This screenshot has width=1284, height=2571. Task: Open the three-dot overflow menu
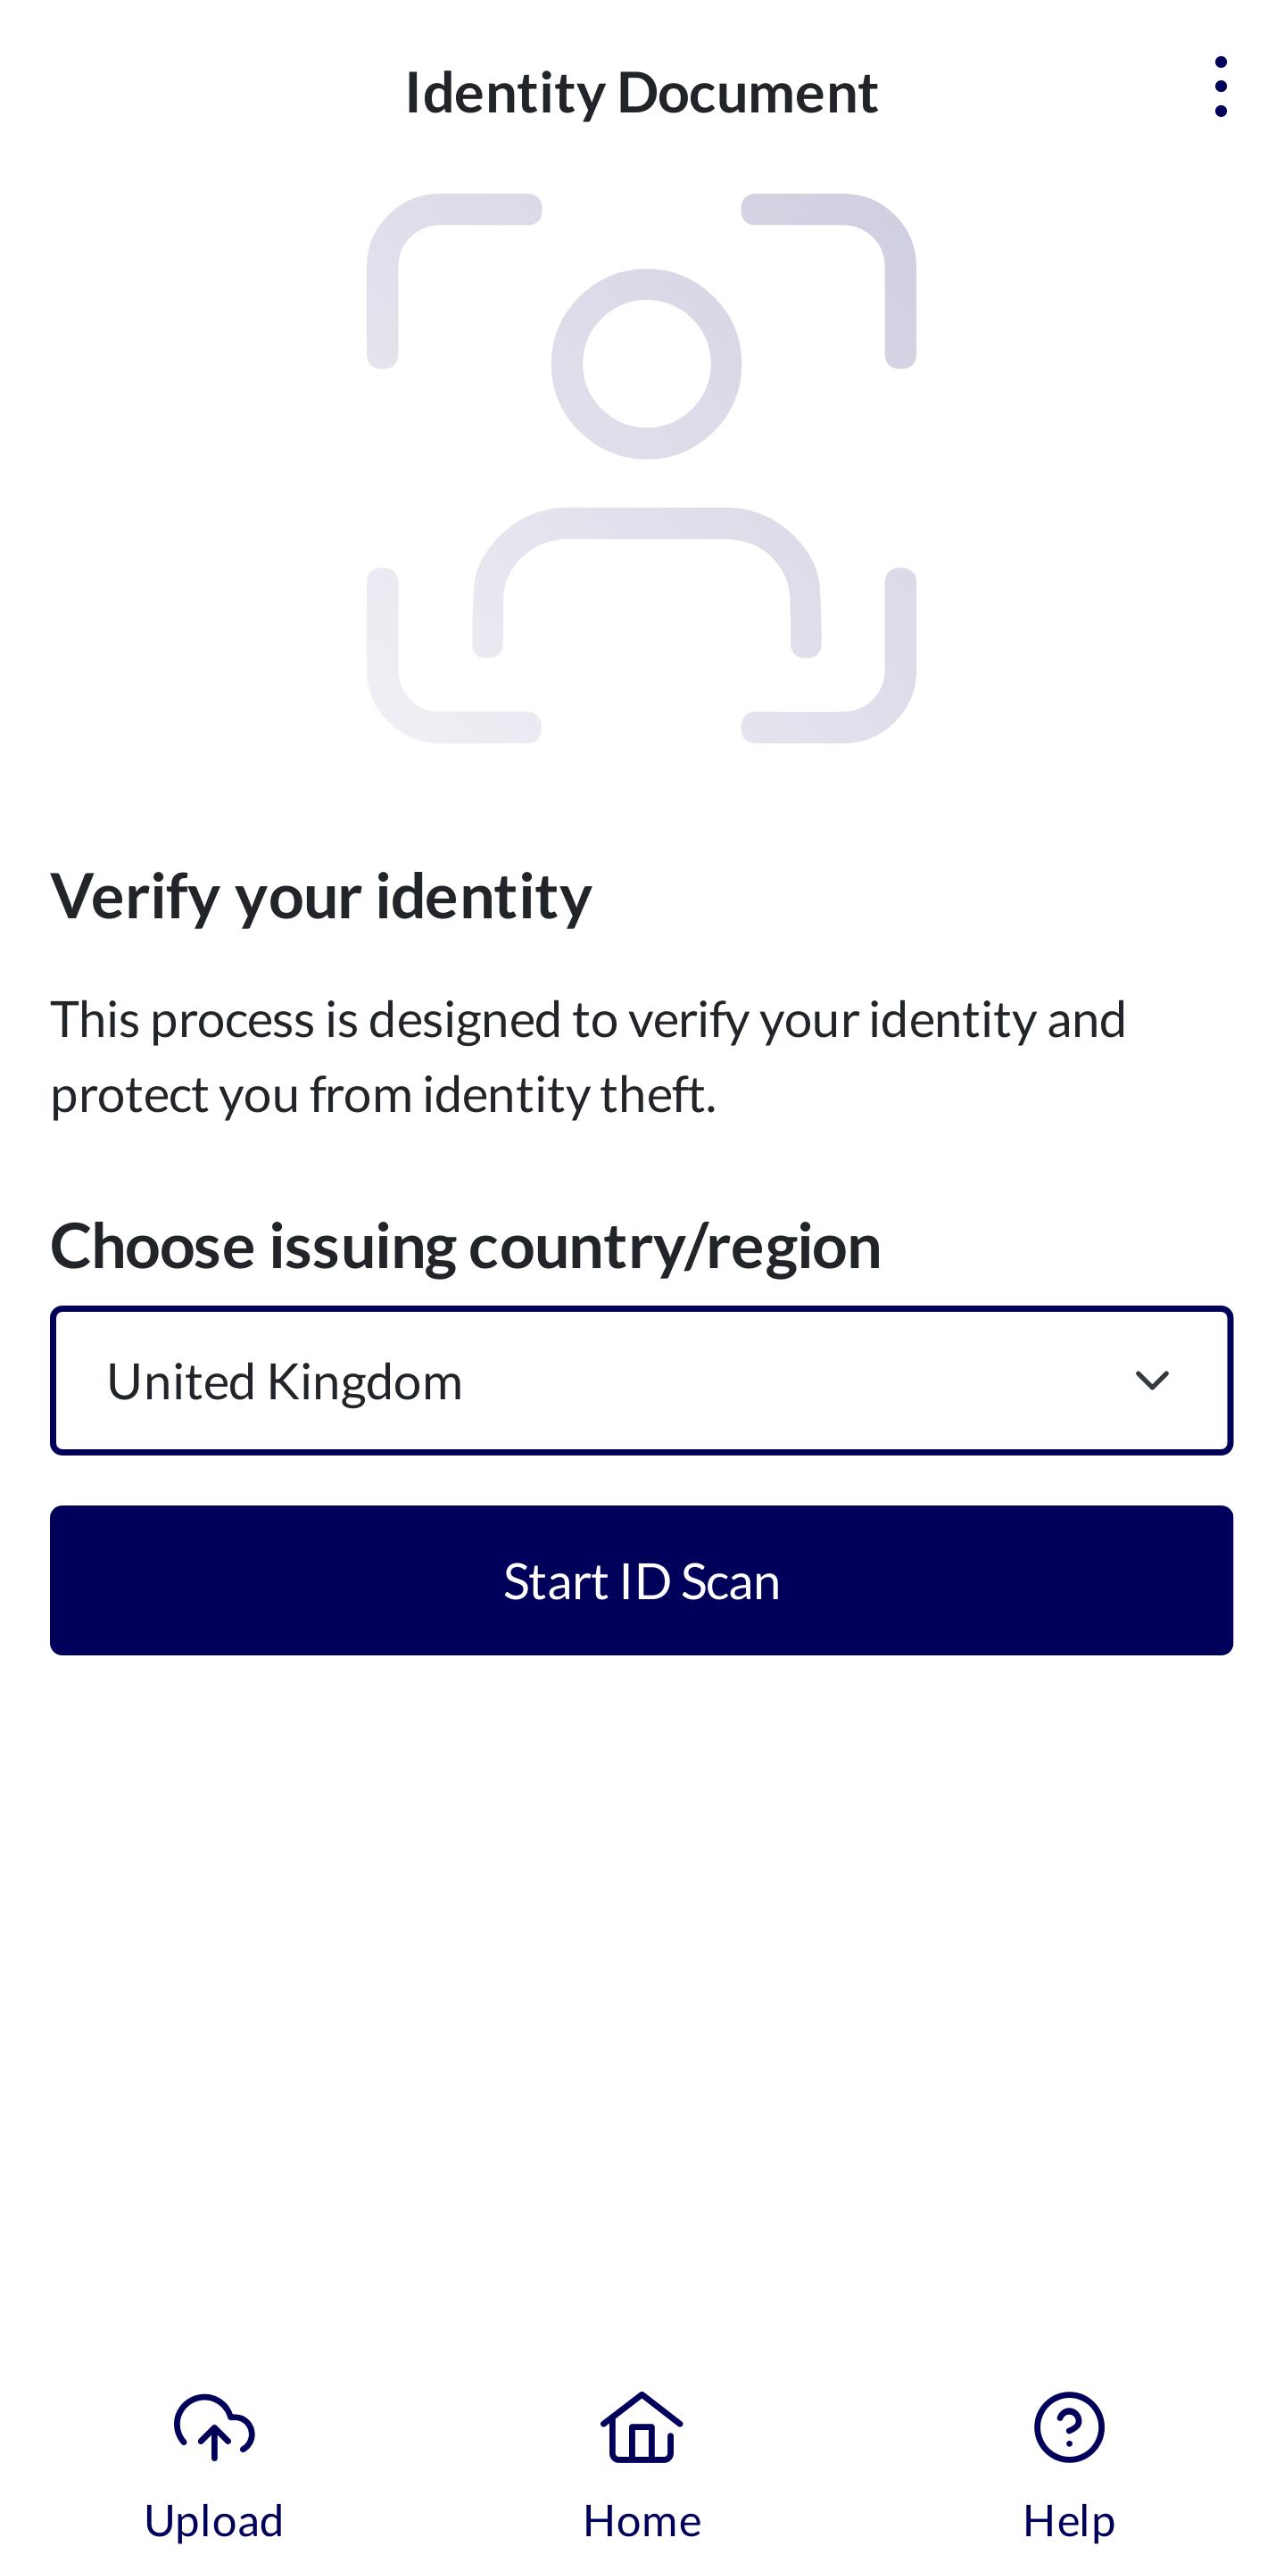point(1220,87)
